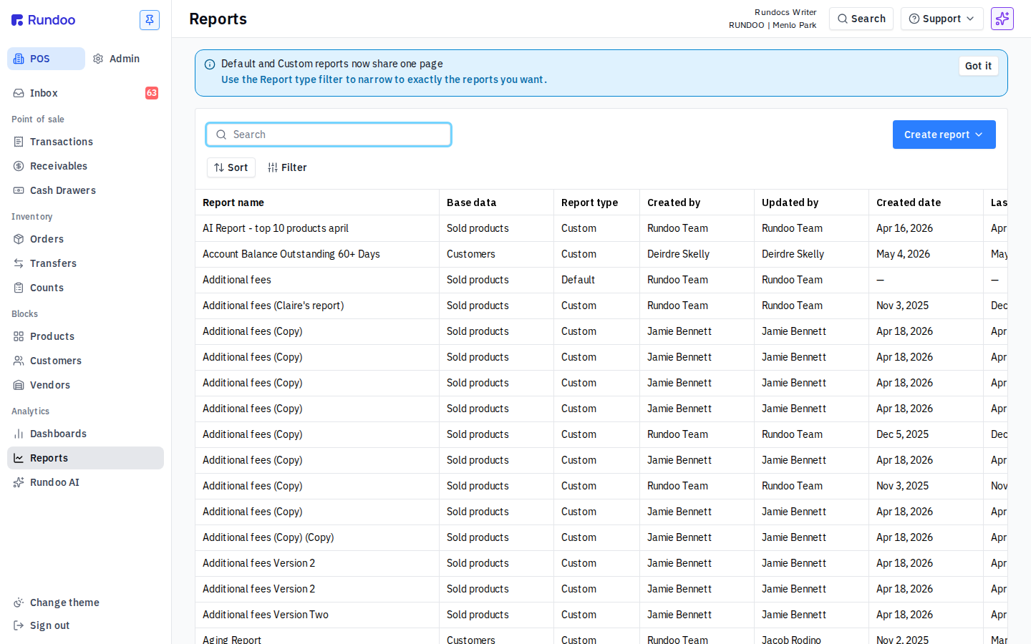This screenshot has width=1031, height=644.
Task: Click the Dashboards bar chart icon
Action: [19, 434]
